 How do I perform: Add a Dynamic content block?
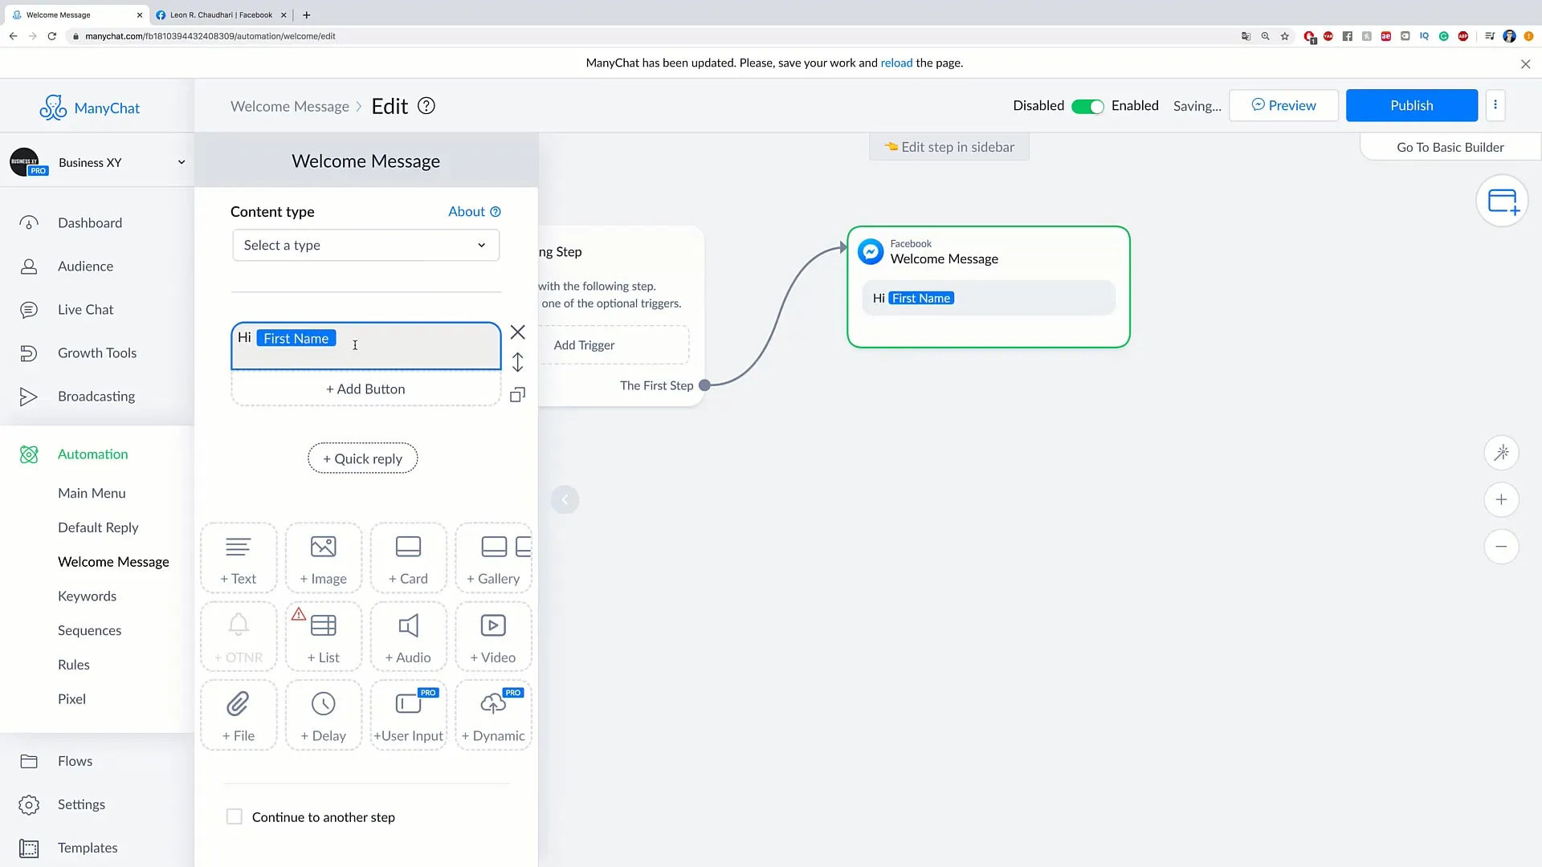click(494, 716)
